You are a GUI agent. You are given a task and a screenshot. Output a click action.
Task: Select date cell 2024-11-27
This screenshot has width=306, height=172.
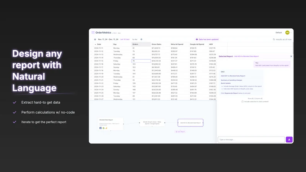point(103,99)
